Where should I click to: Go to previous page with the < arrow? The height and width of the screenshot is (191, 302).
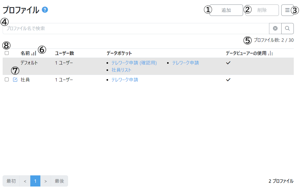[x=25, y=181]
